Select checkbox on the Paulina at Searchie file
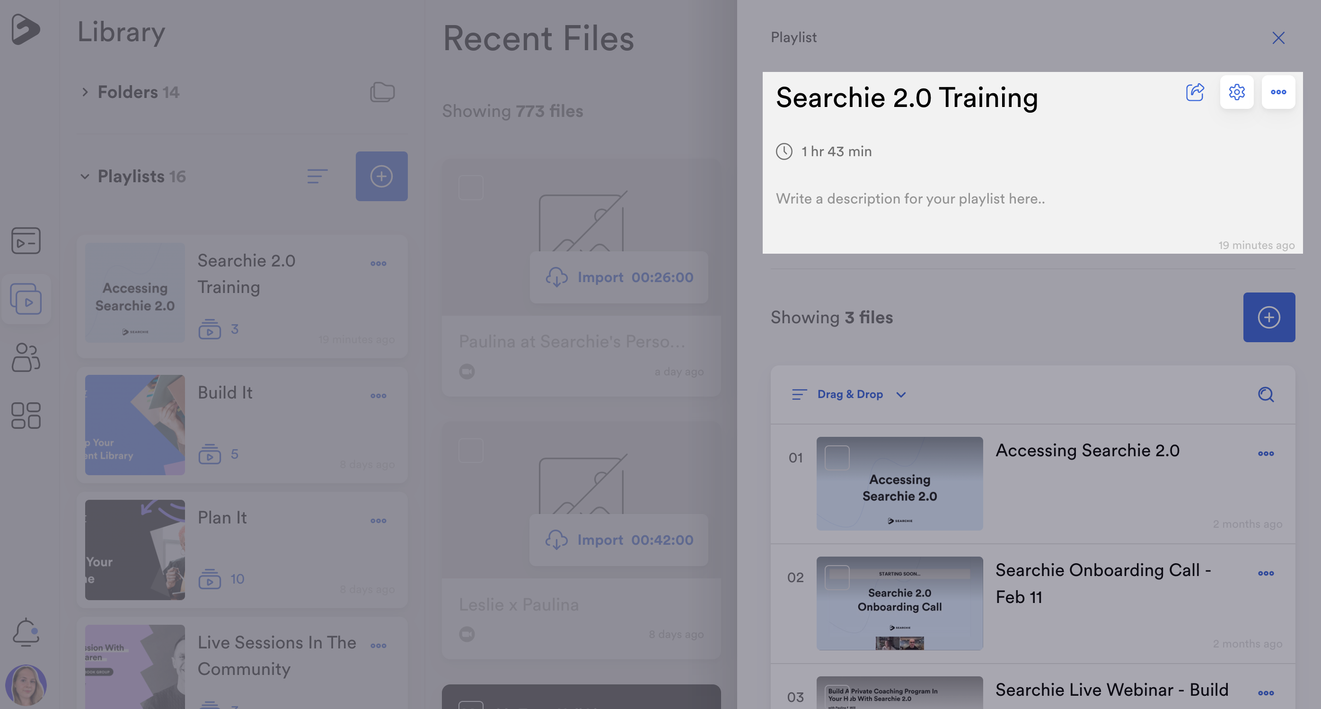 [x=471, y=188]
